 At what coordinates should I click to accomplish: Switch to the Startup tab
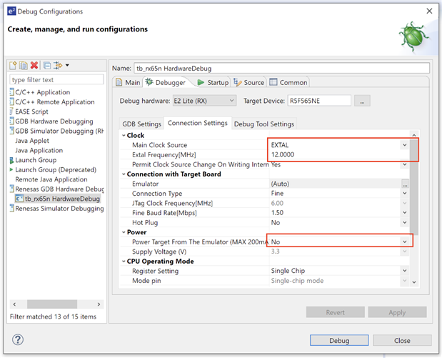[213, 83]
